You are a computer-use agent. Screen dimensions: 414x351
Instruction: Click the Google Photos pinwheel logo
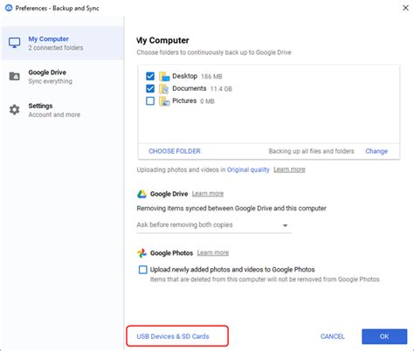click(141, 253)
